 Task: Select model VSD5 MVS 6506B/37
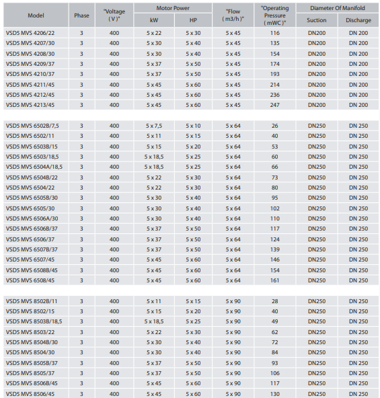pyautogui.click(x=32, y=229)
